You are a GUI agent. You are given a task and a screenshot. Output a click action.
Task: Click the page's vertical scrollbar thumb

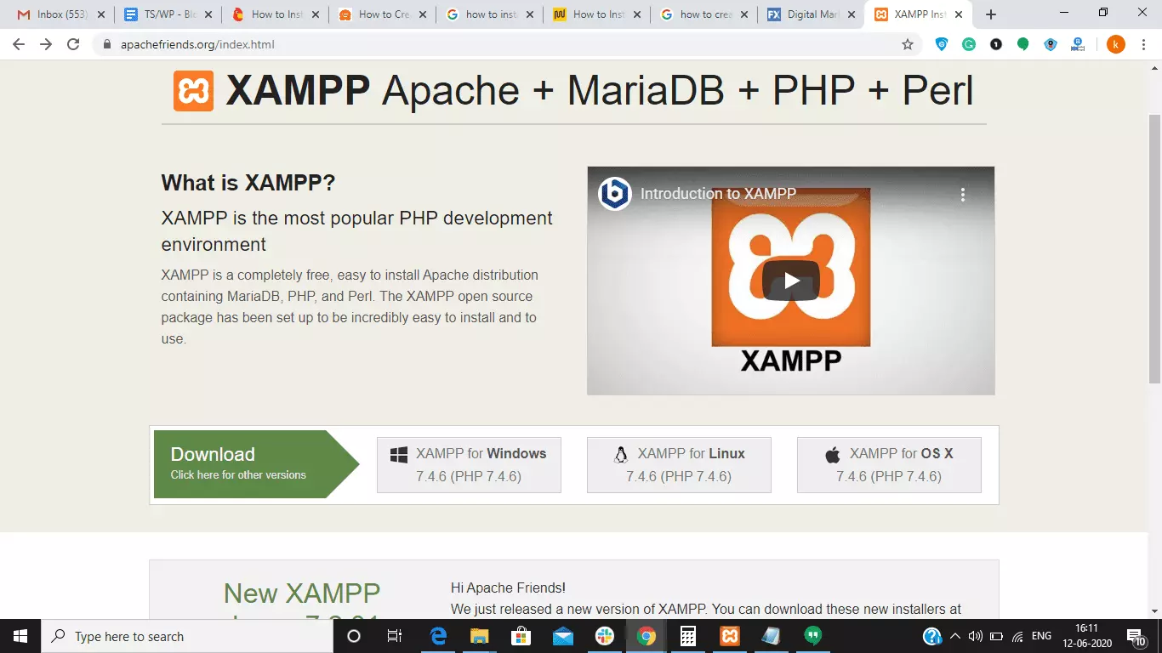tap(1154, 247)
